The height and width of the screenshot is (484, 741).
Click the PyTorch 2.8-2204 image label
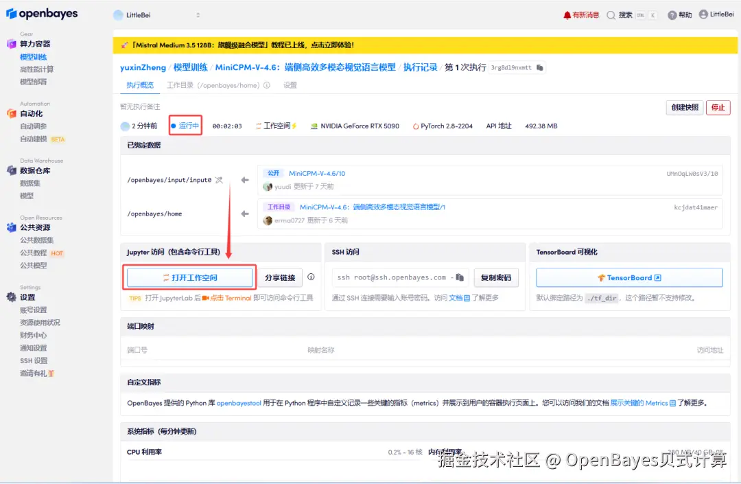443,126
